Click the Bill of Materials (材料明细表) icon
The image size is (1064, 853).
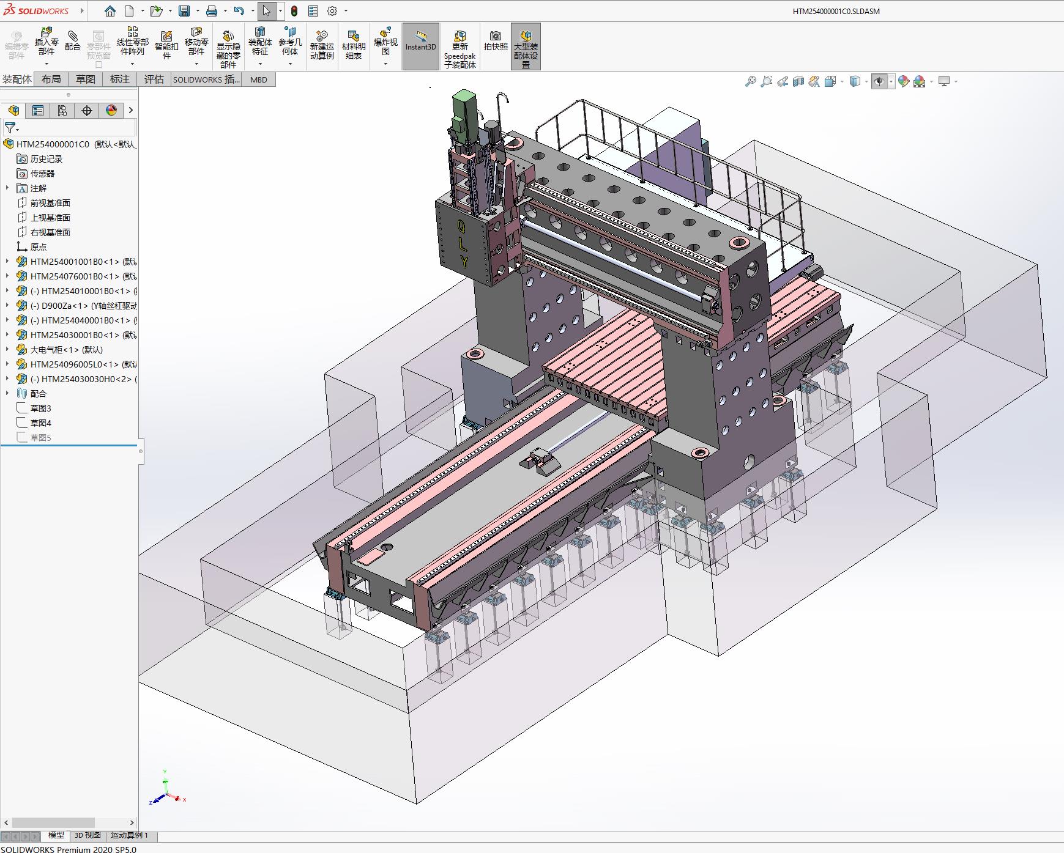tap(353, 46)
